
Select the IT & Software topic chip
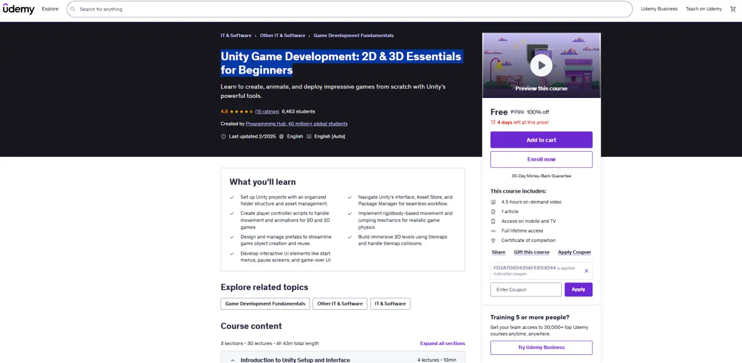390,304
